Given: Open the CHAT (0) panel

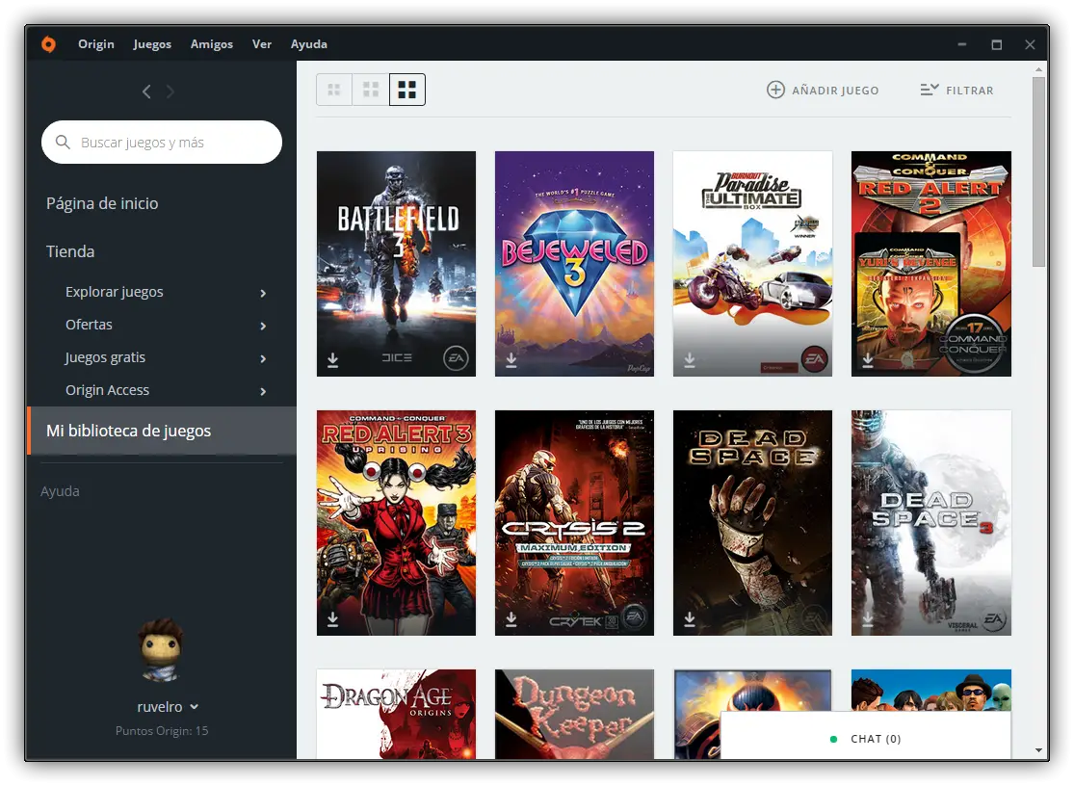Looking at the screenshot, I should 866,739.
